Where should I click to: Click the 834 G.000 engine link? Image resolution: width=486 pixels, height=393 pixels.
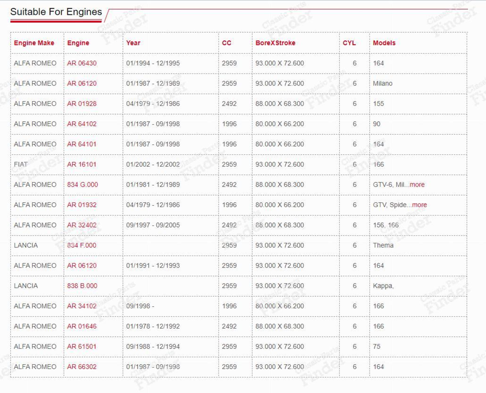(82, 185)
